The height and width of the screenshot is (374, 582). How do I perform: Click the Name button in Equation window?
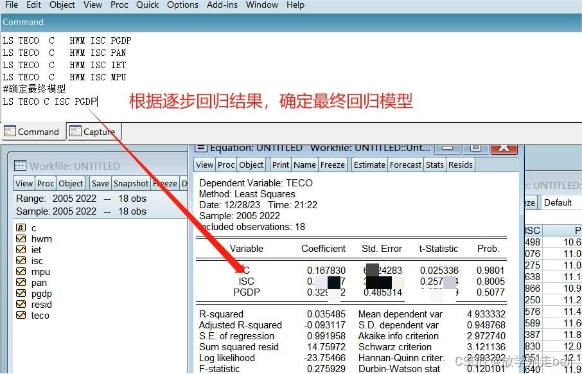[x=304, y=165]
